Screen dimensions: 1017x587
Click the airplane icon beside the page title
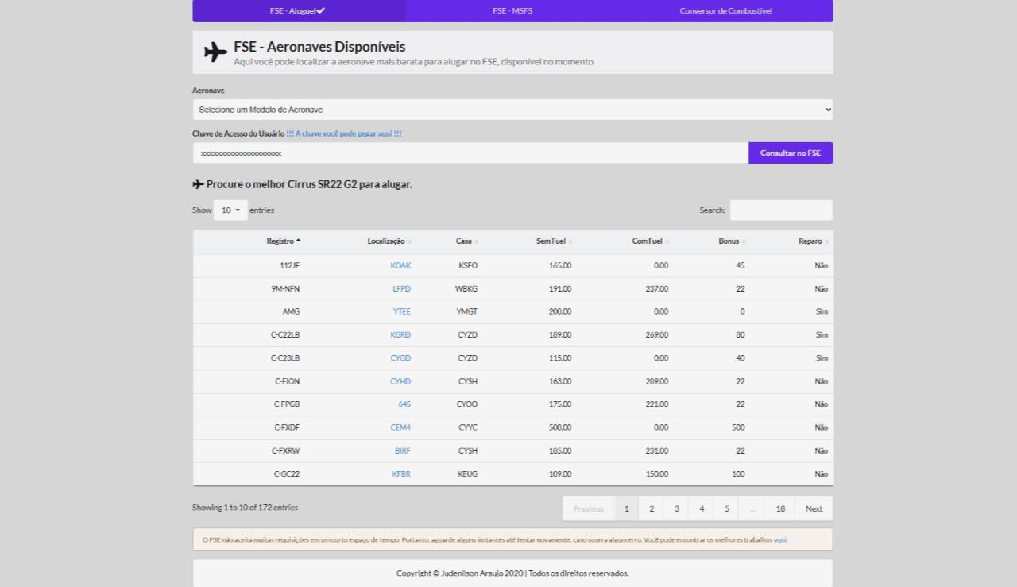(x=215, y=52)
